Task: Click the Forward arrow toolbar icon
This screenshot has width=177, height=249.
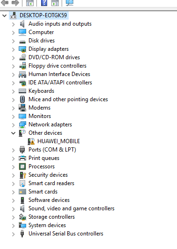Action: pyautogui.click(x=15, y=2)
